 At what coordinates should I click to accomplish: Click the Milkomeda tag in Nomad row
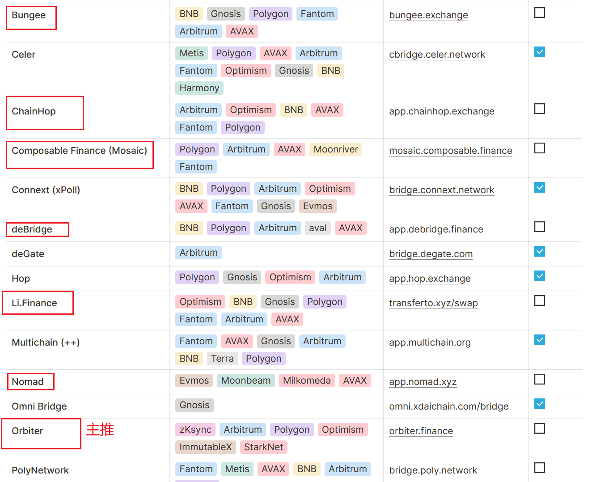[x=307, y=381]
